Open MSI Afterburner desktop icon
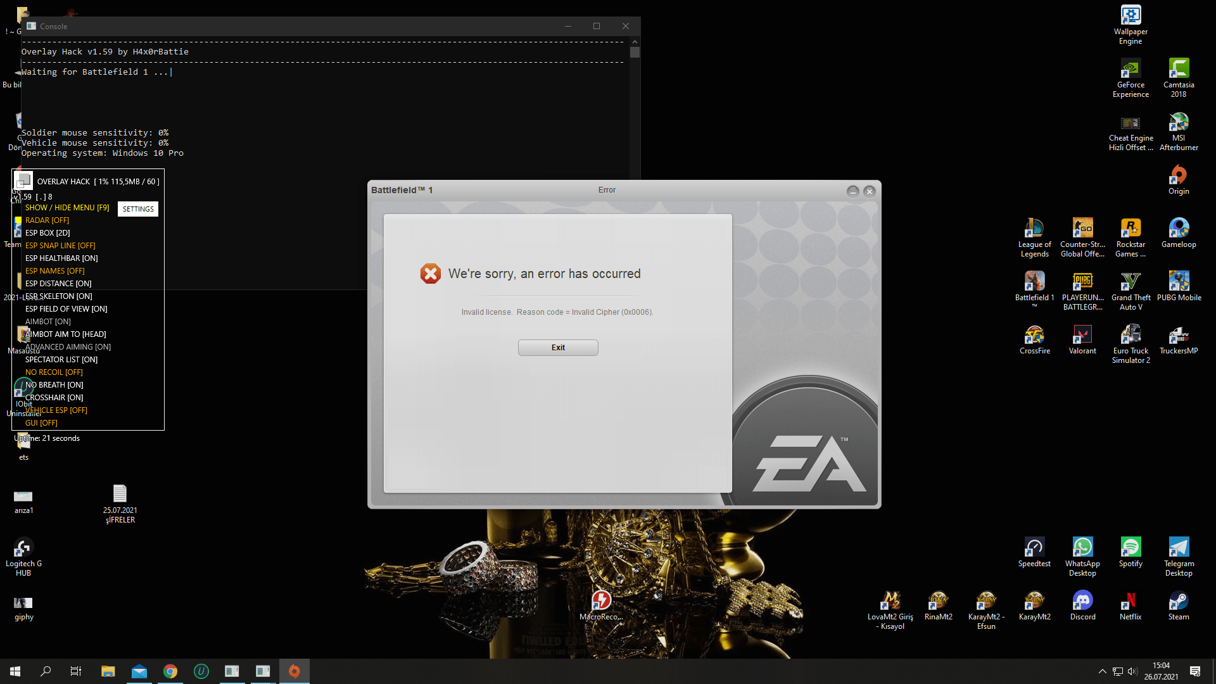This screenshot has width=1216, height=684. tap(1179, 132)
